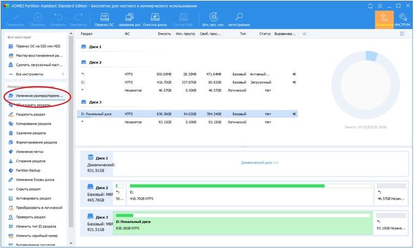Click the sidebar scrollbar up arrow
The width and height of the screenshot is (414, 248).
coord(71,34)
